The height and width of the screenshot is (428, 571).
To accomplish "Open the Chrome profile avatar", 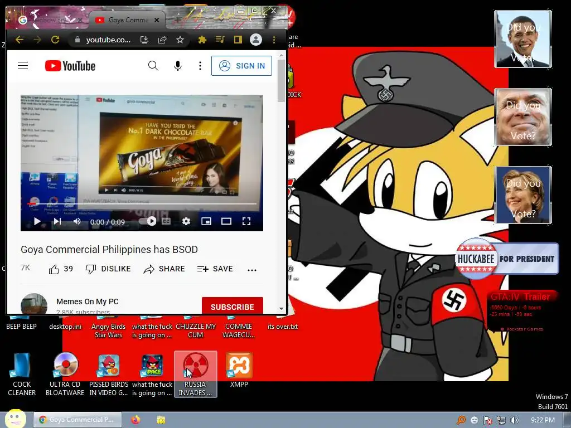I will [256, 40].
